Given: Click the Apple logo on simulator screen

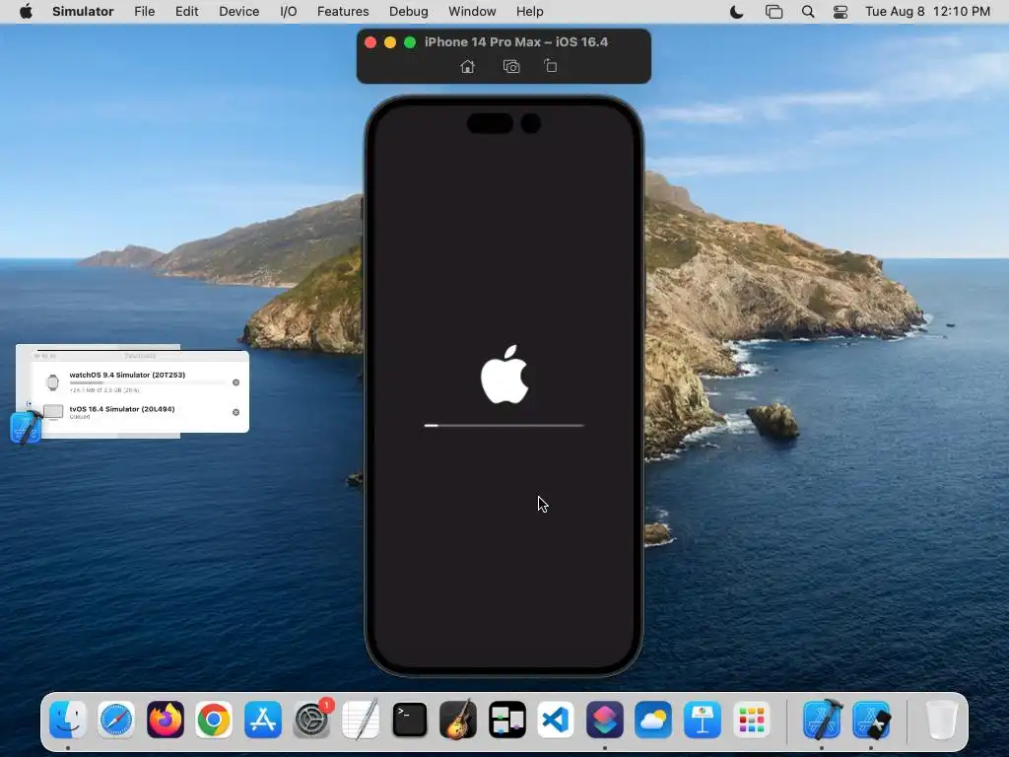Looking at the screenshot, I should [x=504, y=375].
